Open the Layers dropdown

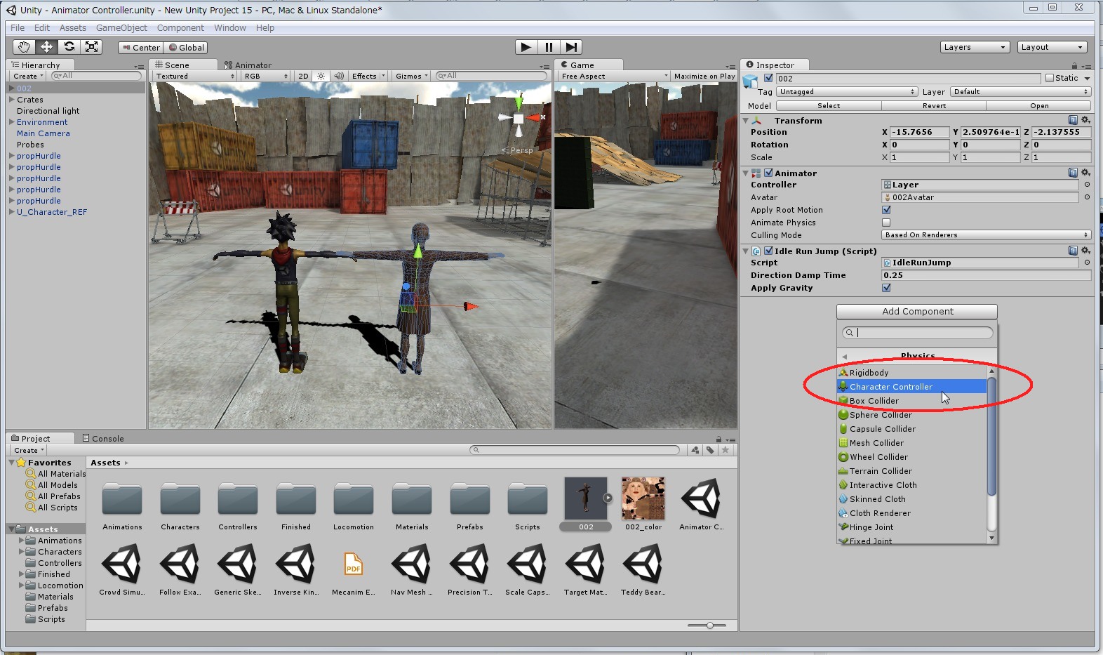974,47
